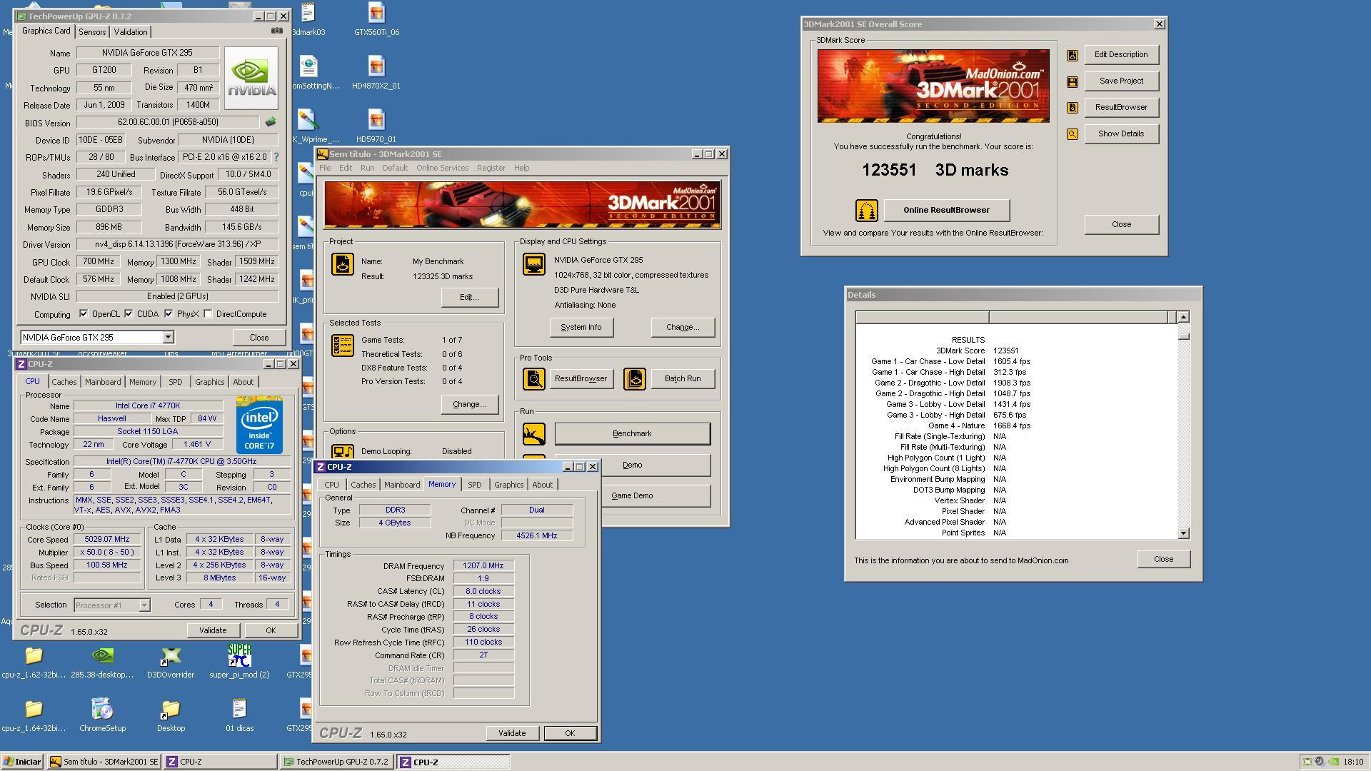Viewport: 1371px width, 771px height.
Task: Click the taskbar clock showing 18:10
Action: (1352, 762)
